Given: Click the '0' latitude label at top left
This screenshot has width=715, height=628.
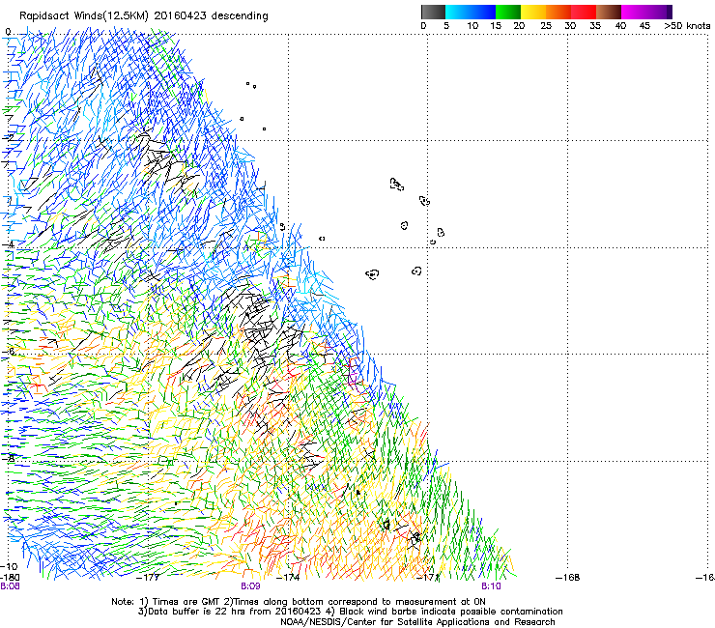Looking at the screenshot, I should 8,32.
